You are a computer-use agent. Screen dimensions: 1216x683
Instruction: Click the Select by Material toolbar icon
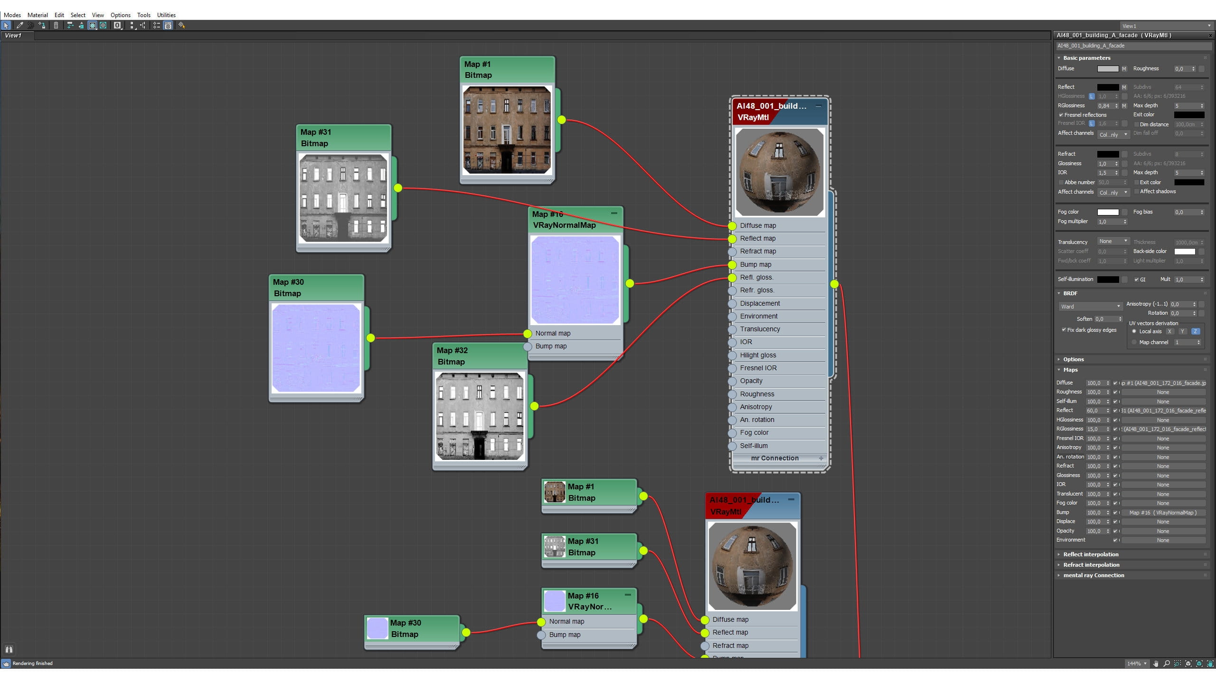(181, 26)
